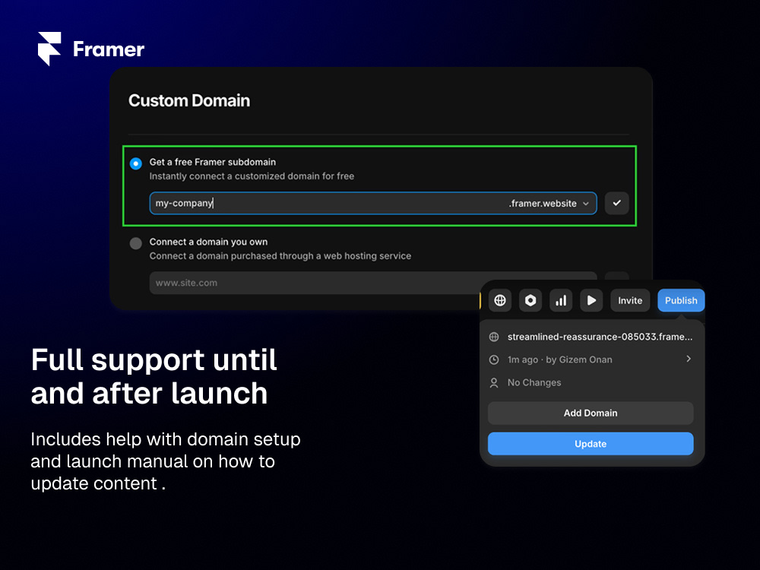Click the globe icon beside streamlined-reassurance link
The width and height of the screenshot is (760, 570).
tap(494, 337)
